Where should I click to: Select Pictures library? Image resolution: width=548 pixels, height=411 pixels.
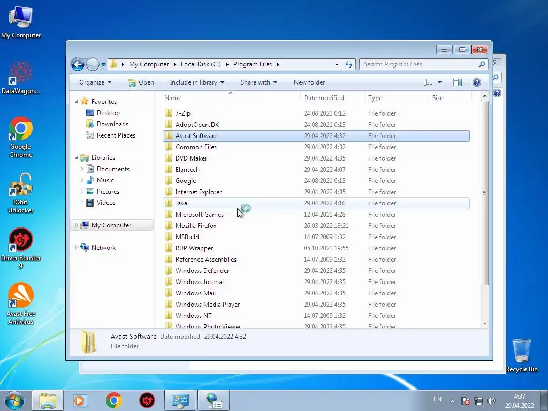(x=102, y=192)
